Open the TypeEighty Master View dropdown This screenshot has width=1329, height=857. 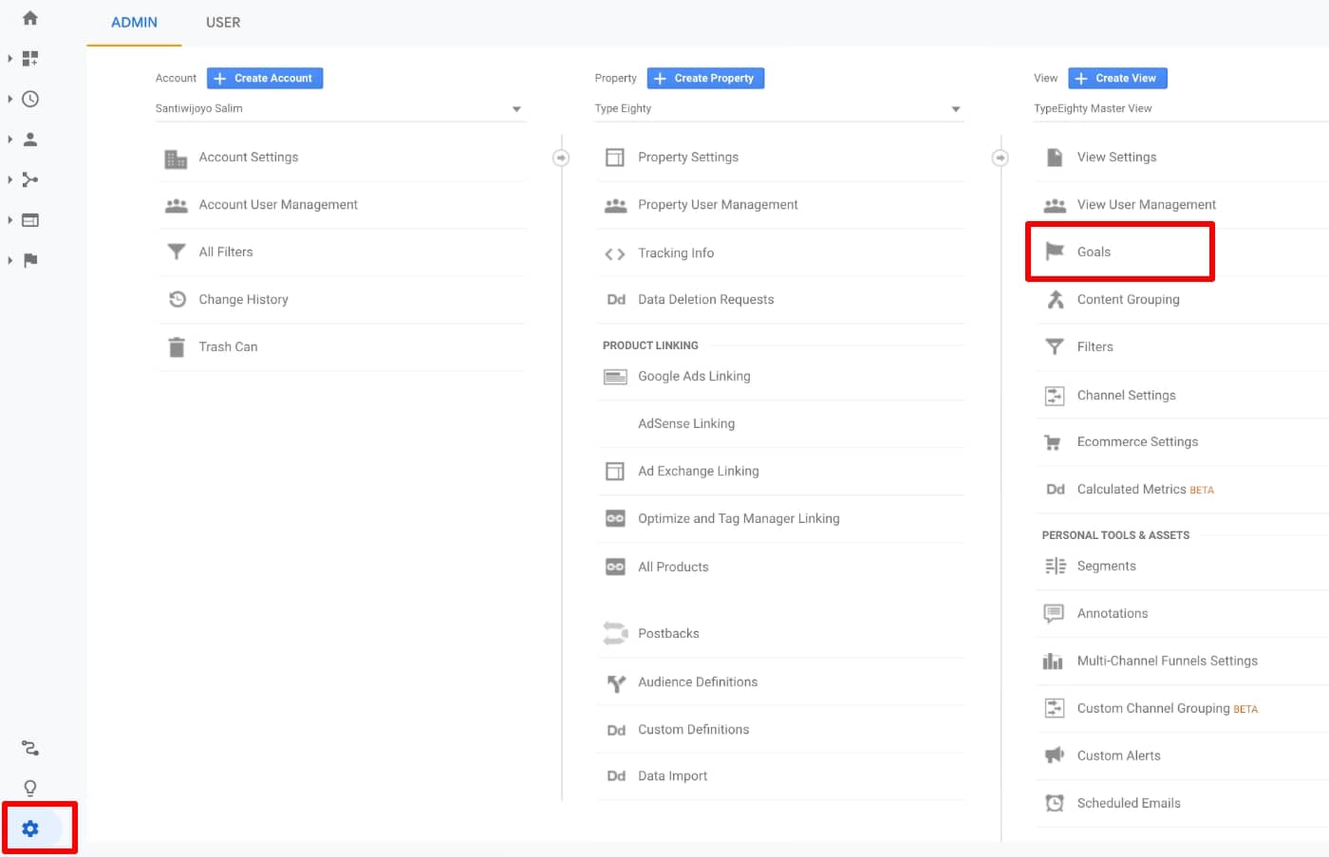click(1181, 108)
